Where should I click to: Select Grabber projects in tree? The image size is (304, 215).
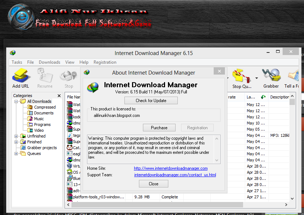[x=42, y=148]
